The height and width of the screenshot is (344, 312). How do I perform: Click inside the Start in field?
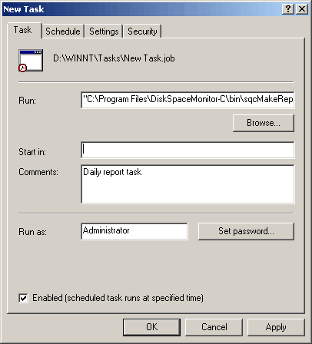click(188, 150)
